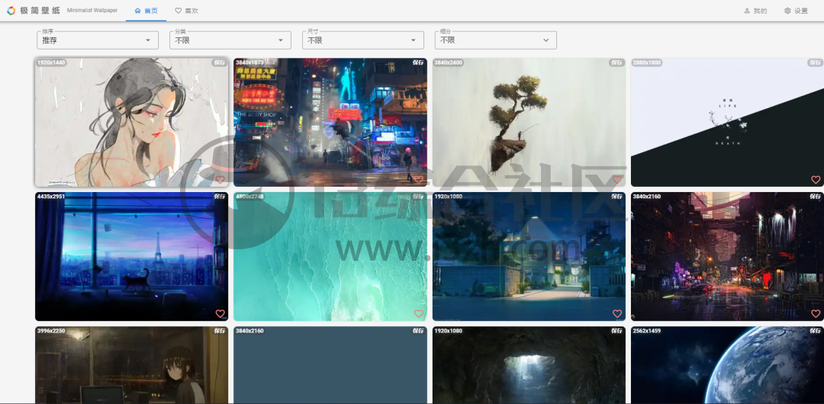Like the floating tree island wallpaper
Viewport: 824px width, 404px height.
point(617,180)
